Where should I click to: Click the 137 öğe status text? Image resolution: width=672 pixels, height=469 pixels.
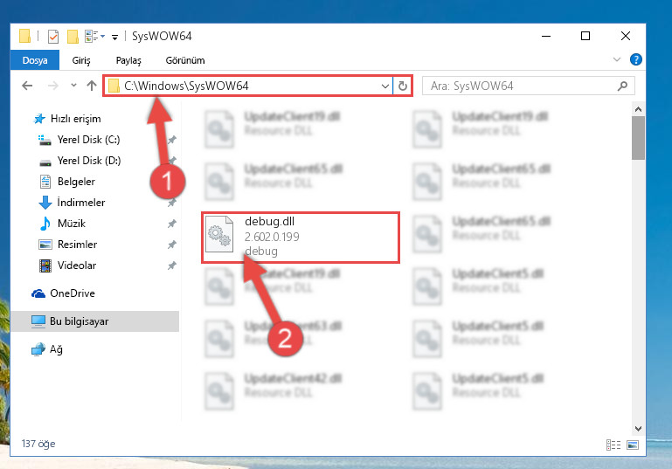(x=38, y=444)
